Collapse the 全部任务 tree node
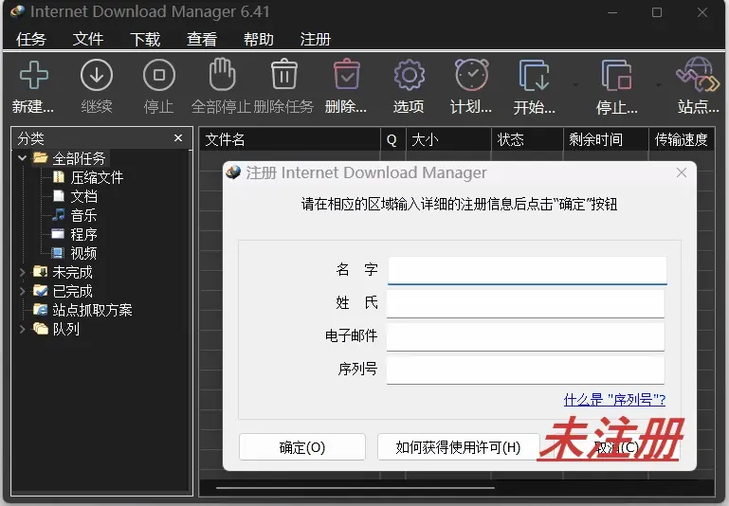 click(23, 158)
